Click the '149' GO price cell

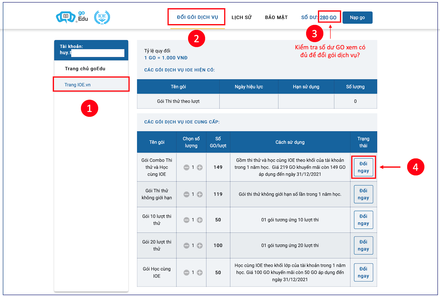click(218, 167)
